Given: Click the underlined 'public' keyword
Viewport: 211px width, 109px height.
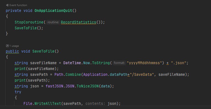Looking at the screenshot, I should pyautogui.click(x=12, y=51).
